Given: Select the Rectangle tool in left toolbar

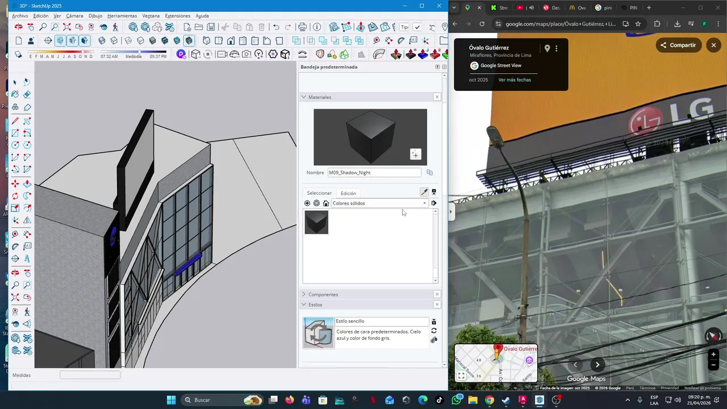Looking at the screenshot, I should point(15,133).
